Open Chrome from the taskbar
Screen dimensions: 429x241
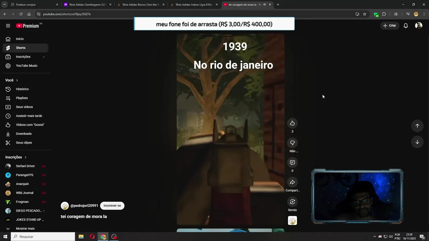103,237
